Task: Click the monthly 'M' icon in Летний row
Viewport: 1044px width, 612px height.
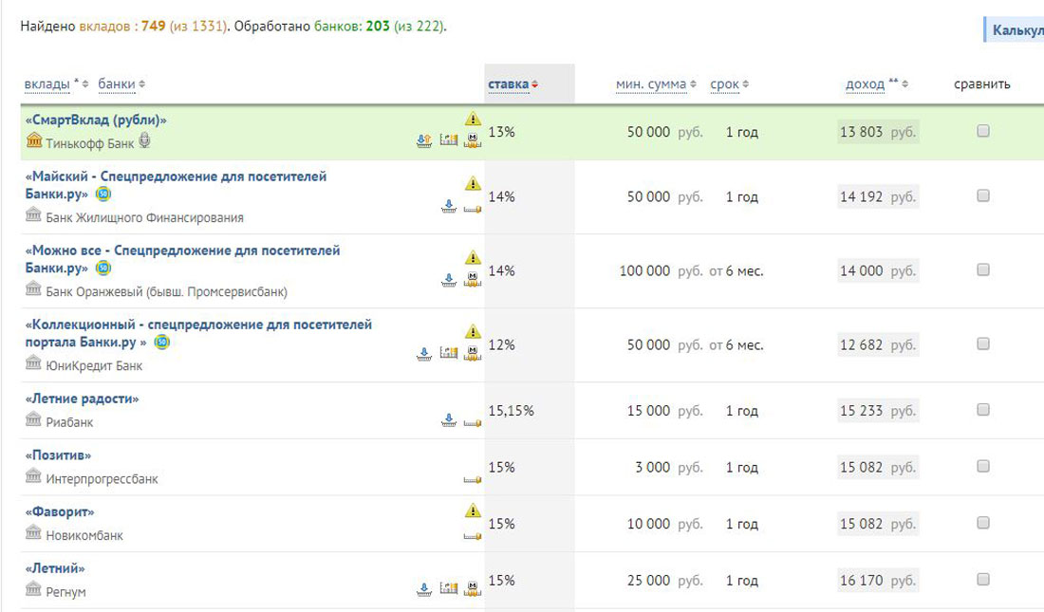Action: [473, 588]
